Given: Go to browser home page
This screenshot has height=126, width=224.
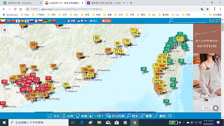Looking at the screenshot, I should (21, 9).
